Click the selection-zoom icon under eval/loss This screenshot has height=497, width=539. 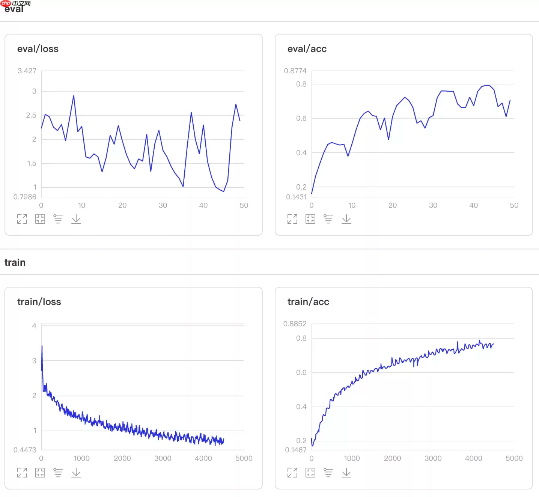tap(40, 219)
